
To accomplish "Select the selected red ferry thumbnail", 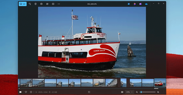I will click(160, 83).
